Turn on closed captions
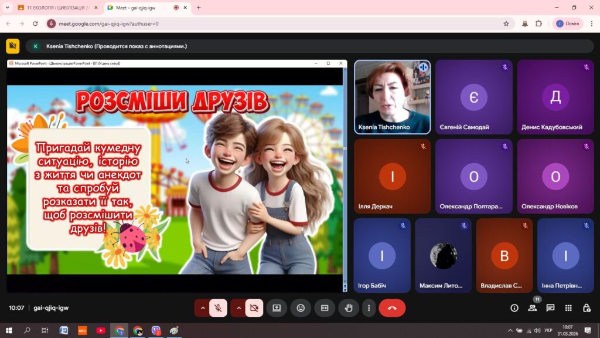This screenshot has height=338, width=600. pos(325,307)
